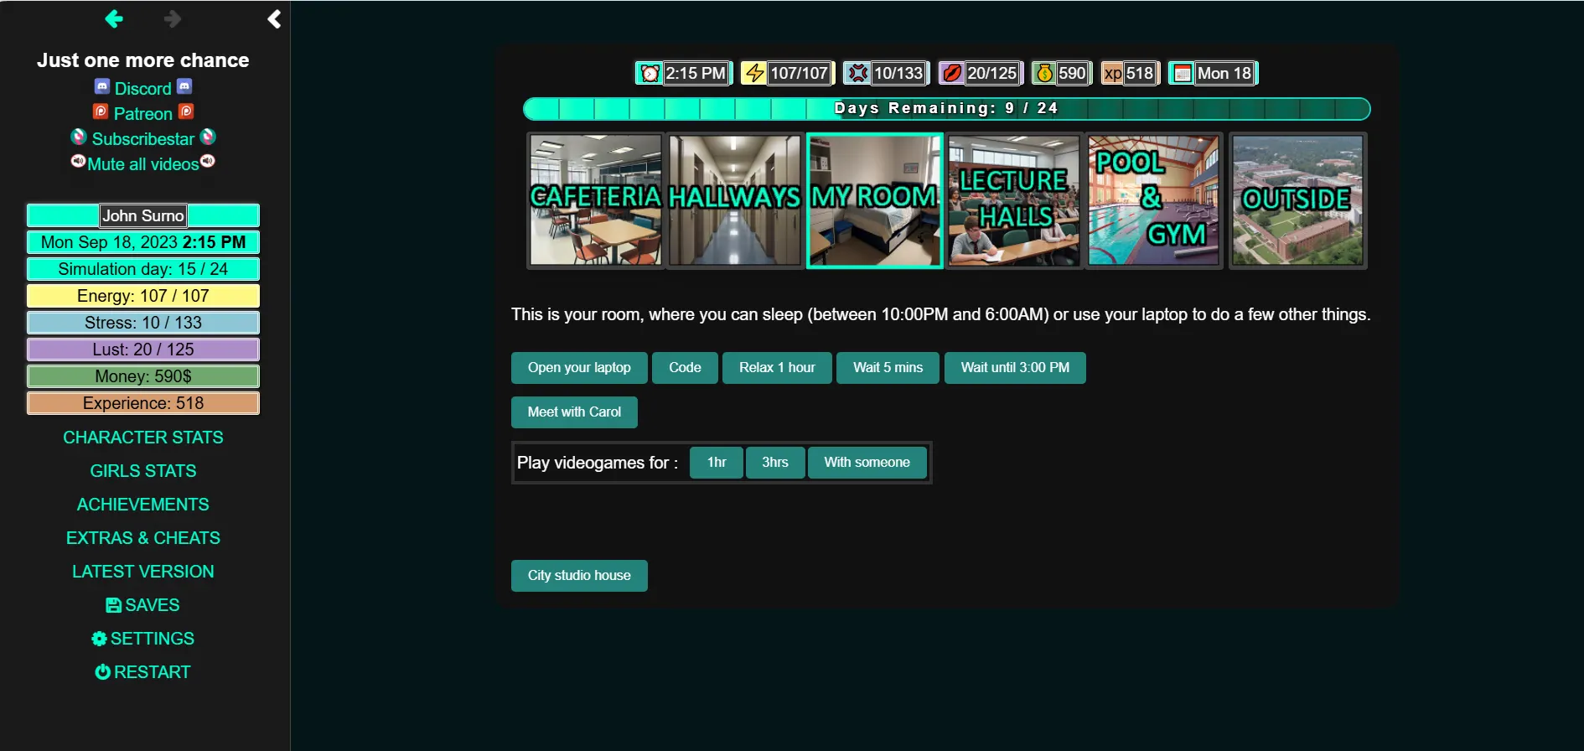Click Wait 5 mins button
Screen dimensions: 1584x751
click(888, 368)
